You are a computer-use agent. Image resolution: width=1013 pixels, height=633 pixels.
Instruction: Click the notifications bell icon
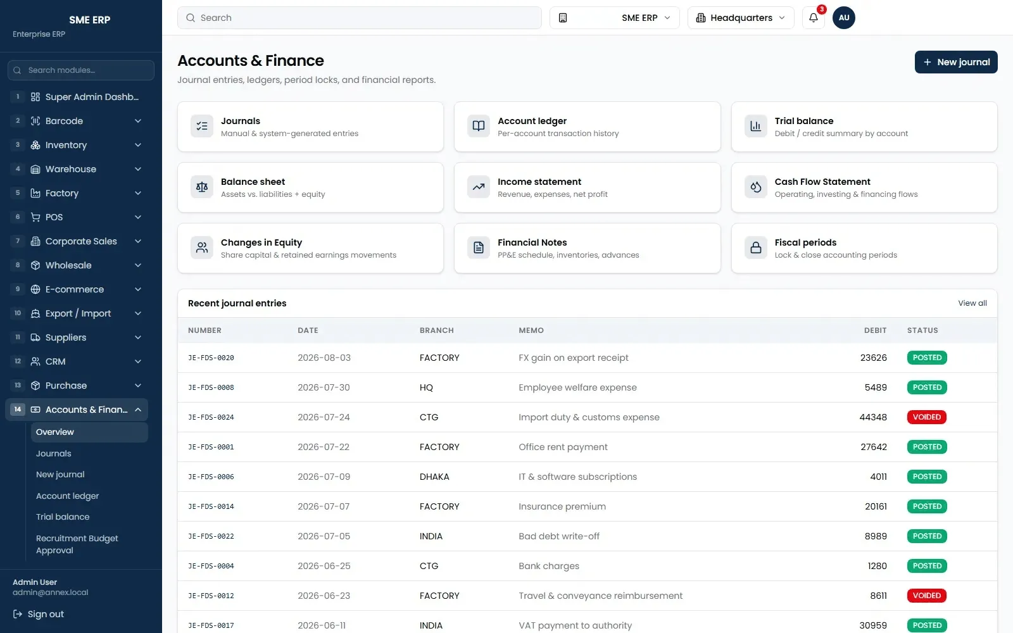[x=814, y=18]
